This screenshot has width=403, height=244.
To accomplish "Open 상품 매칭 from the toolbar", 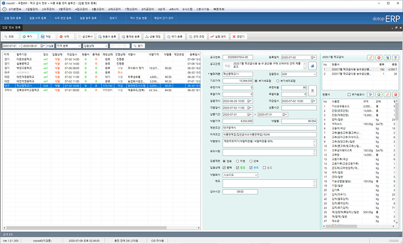I will point(153,36).
